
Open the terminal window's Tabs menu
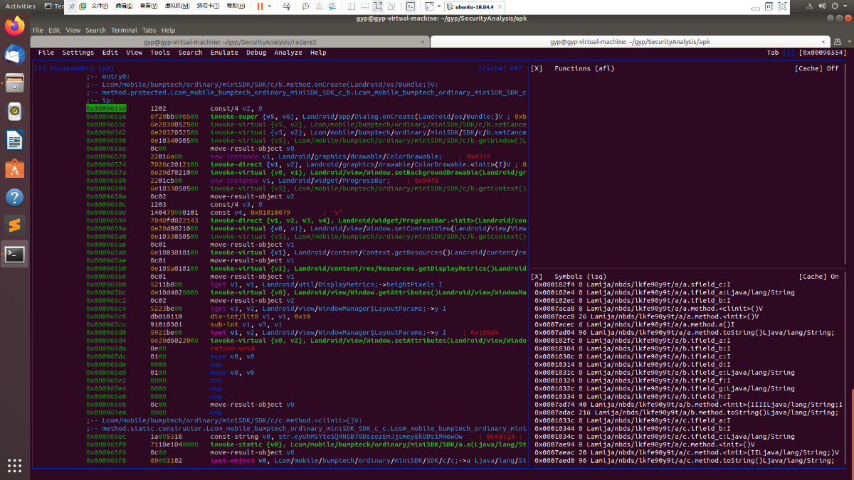pyautogui.click(x=149, y=31)
